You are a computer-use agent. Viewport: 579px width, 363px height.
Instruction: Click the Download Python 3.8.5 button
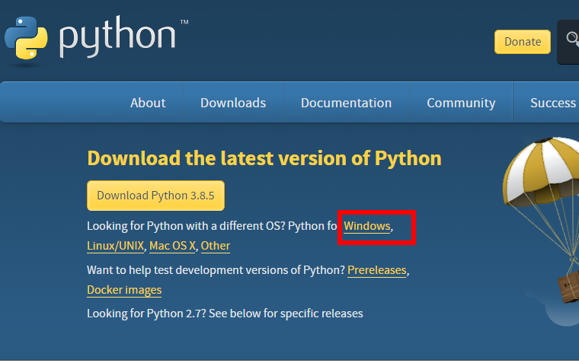click(x=155, y=196)
